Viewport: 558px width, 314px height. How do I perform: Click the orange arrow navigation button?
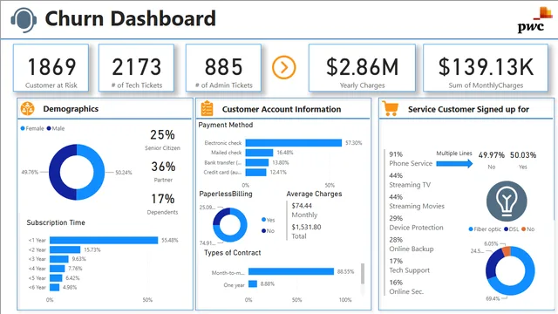coord(284,67)
